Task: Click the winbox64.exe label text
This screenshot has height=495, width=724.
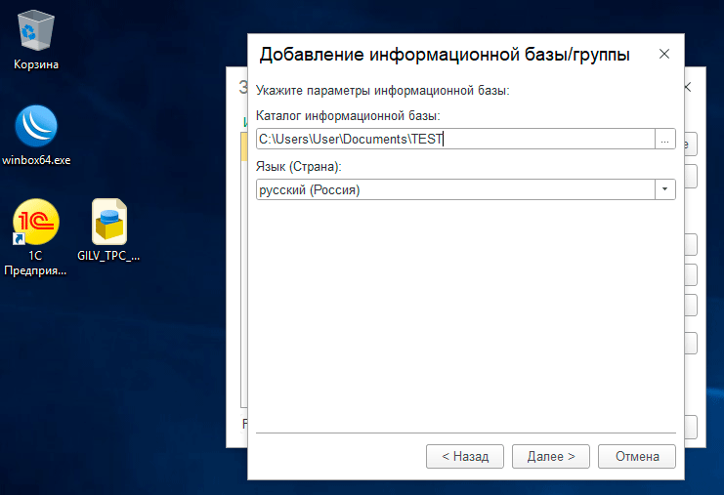Action: 36,160
